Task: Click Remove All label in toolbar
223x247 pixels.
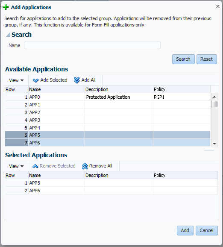Action: pos(101,166)
